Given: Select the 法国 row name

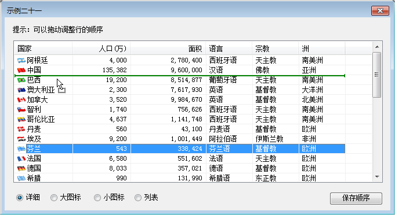Looking at the screenshot, I should pyautogui.click(x=34, y=158).
